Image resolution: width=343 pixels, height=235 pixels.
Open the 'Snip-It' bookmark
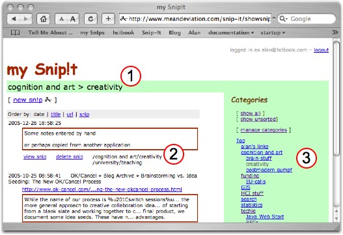(152, 33)
